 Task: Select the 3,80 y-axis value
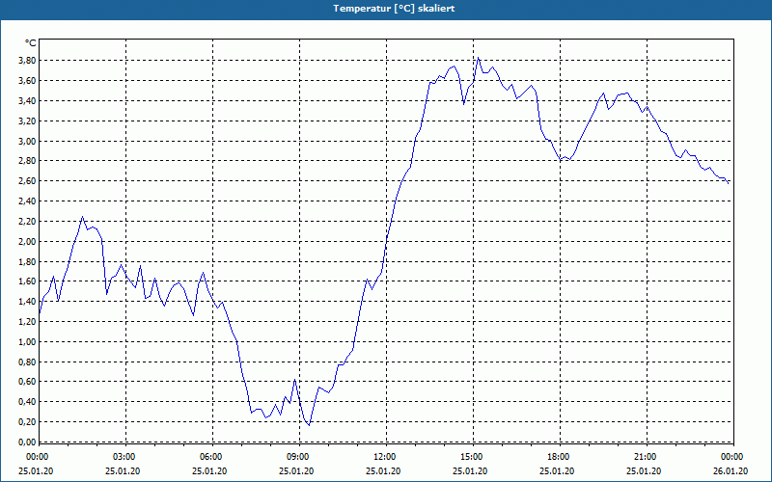(x=28, y=61)
